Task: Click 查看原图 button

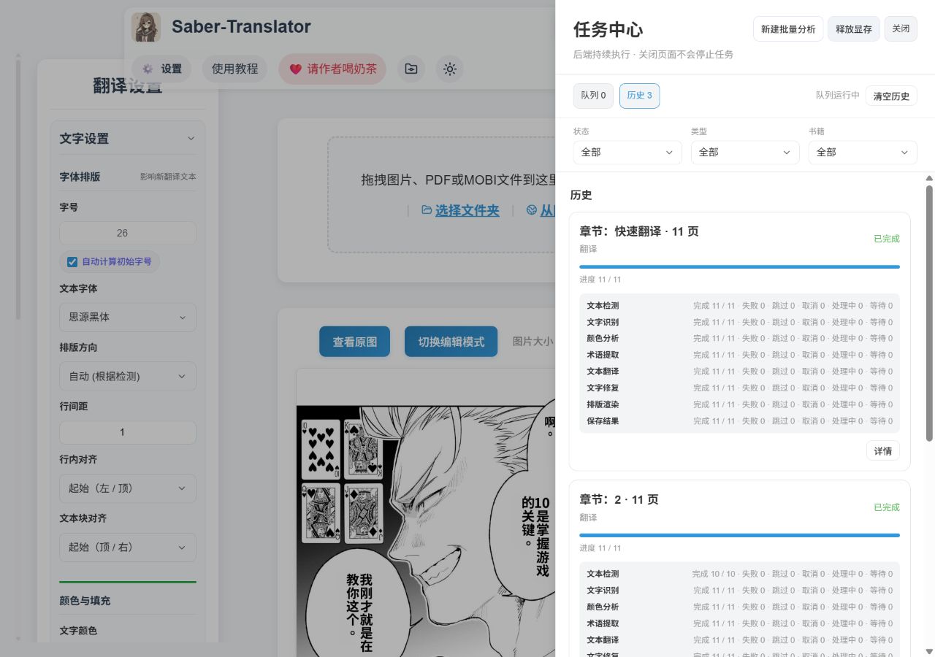Action: pos(355,342)
